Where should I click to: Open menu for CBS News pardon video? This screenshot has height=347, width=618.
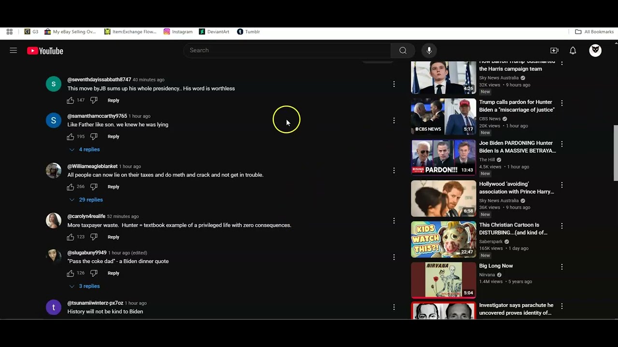tap(562, 103)
